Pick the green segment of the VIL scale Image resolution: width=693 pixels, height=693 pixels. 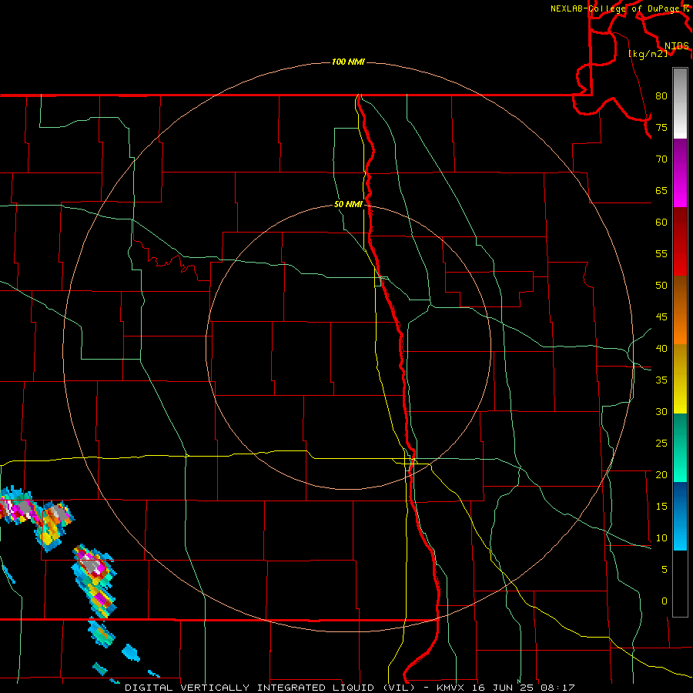pos(680,447)
